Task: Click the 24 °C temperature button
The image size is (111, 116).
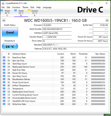Action: pos(10,47)
